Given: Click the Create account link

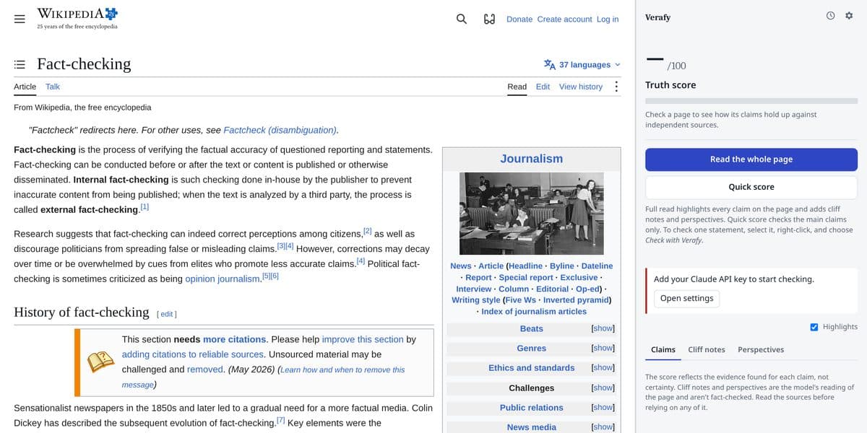Looking at the screenshot, I should (564, 19).
